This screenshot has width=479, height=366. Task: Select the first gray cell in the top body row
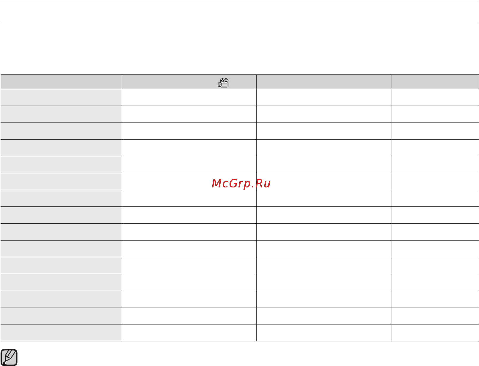pyautogui.click(x=61, y=97)
